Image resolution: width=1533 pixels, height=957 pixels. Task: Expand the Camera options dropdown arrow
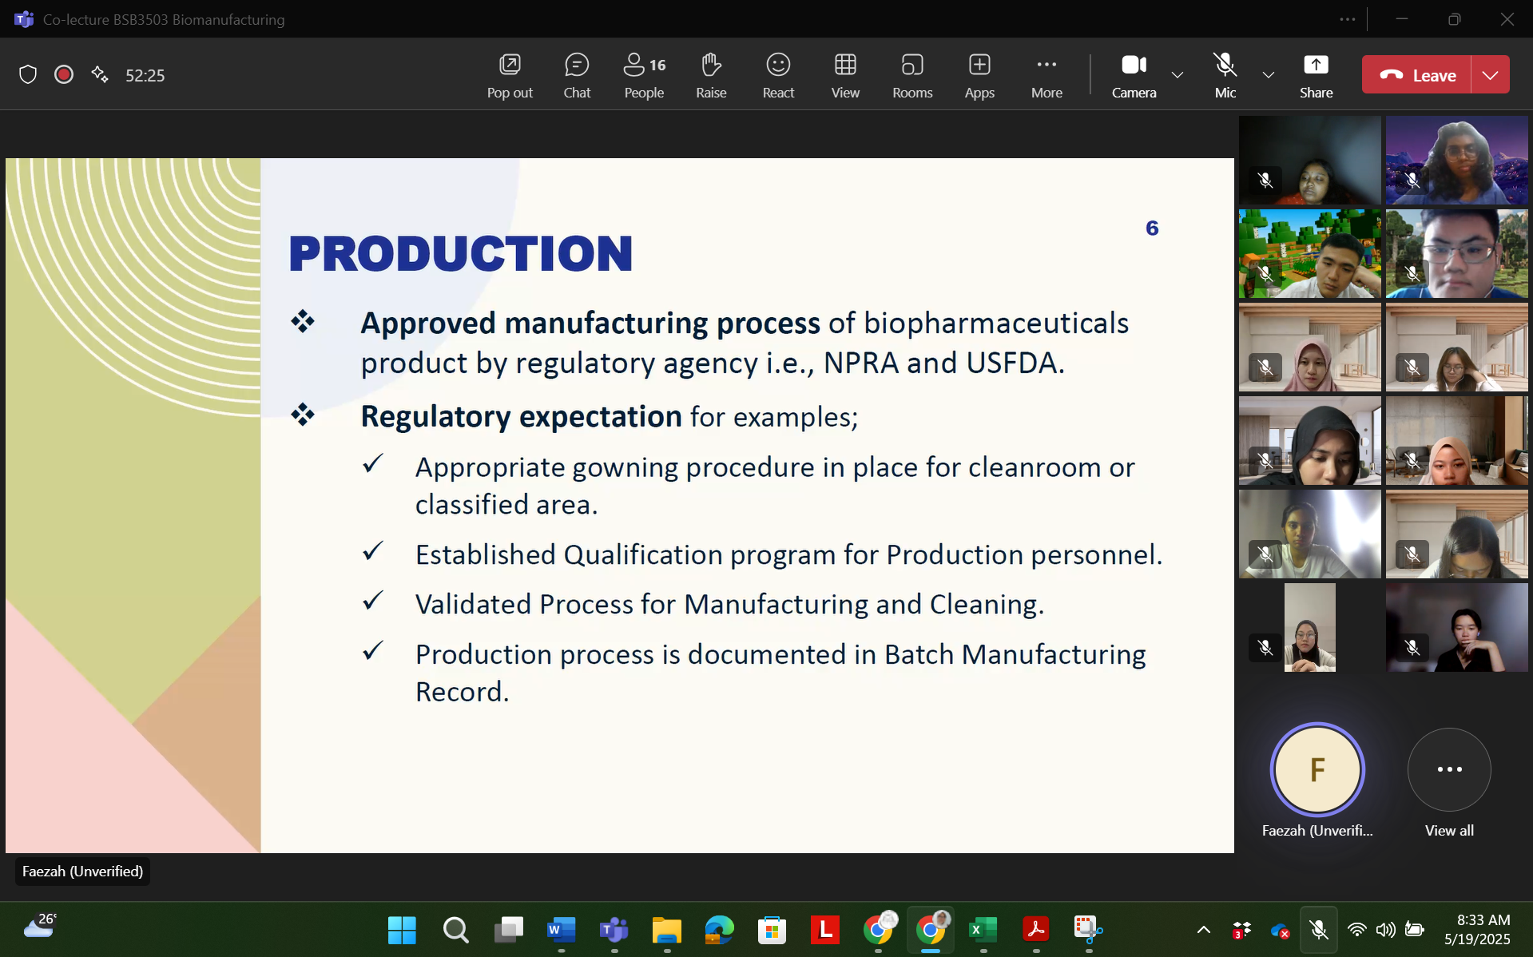tap(1177, 75)
